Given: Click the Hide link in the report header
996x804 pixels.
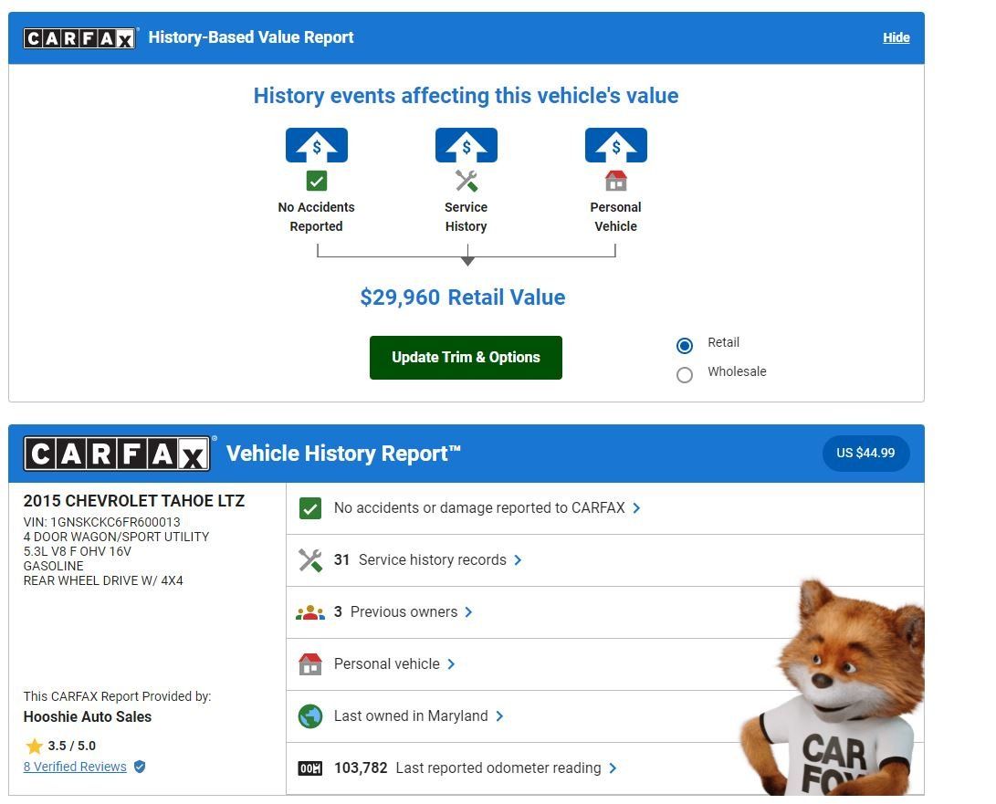Looking at the screenshot, I should (896, 38).
